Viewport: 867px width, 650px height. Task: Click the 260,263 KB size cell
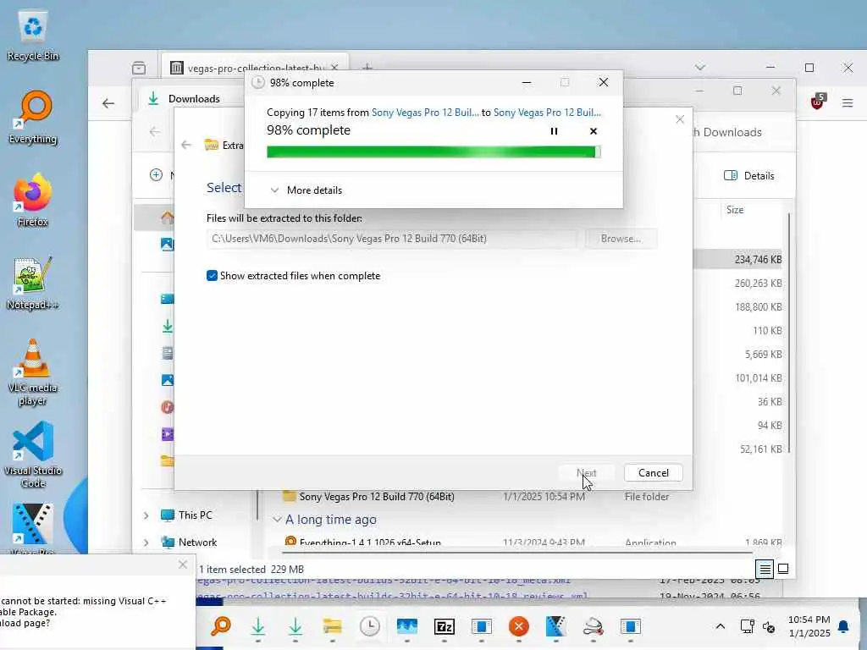click(x=758, y=283)
